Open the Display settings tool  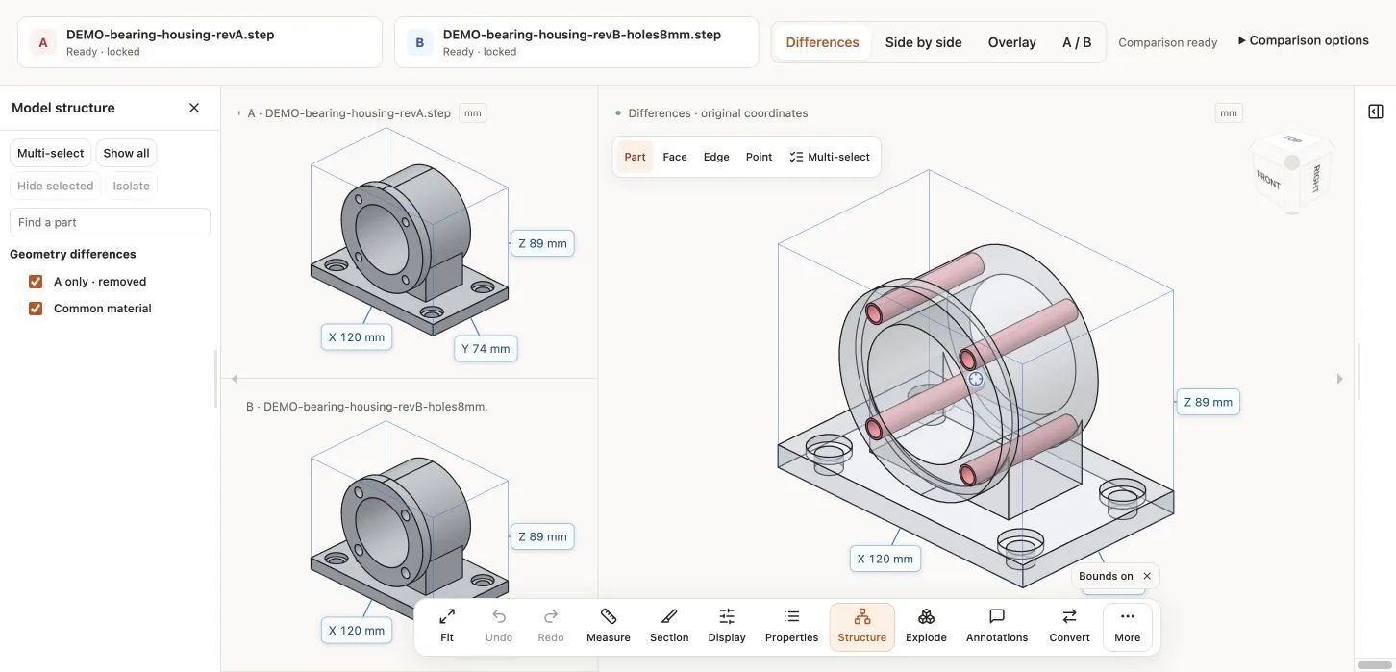click(727, 626)
